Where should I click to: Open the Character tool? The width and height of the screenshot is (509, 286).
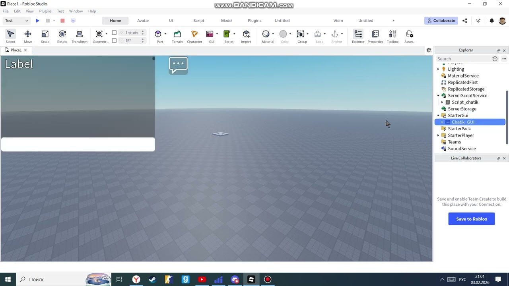(x=194, y=36)
